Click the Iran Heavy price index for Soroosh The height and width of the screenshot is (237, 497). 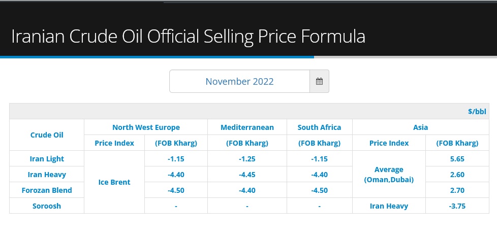click(x=389, y=206)
